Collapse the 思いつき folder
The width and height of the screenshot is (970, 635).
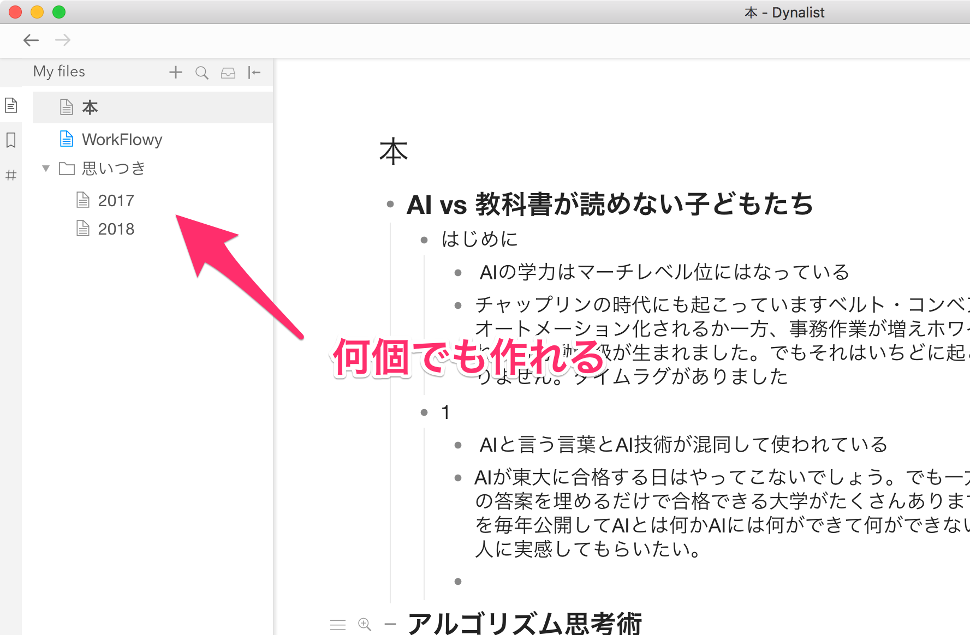(x=46, y=169)
